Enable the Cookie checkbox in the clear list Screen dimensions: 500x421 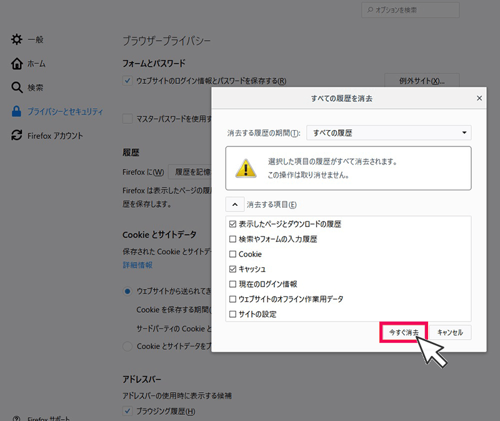pos(233,255)
